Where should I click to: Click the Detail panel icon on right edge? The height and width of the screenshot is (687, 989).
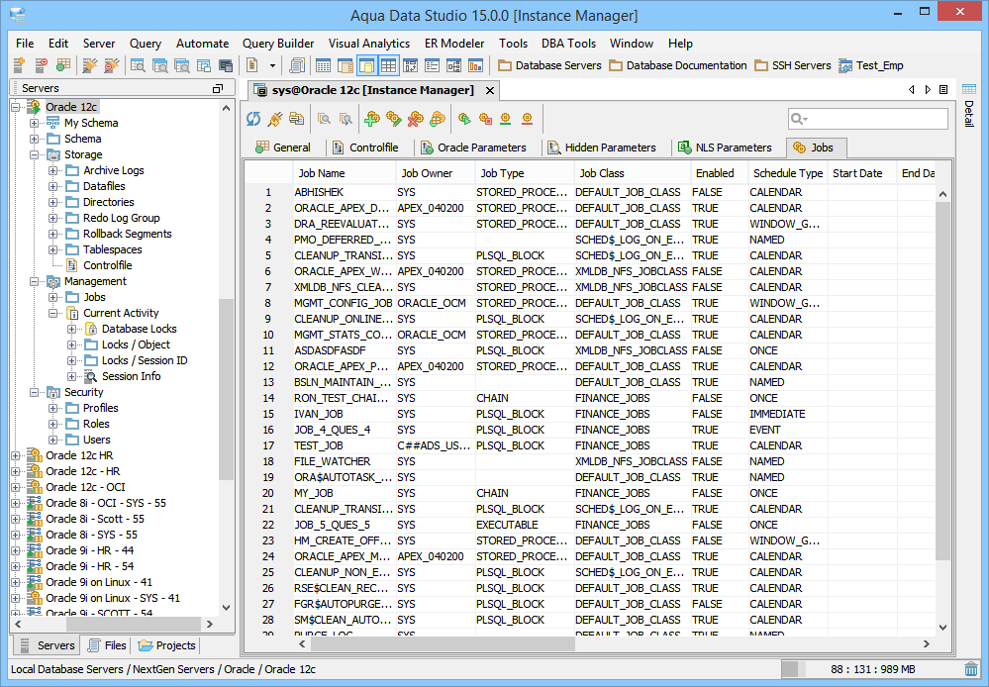(x=967, y=90)
